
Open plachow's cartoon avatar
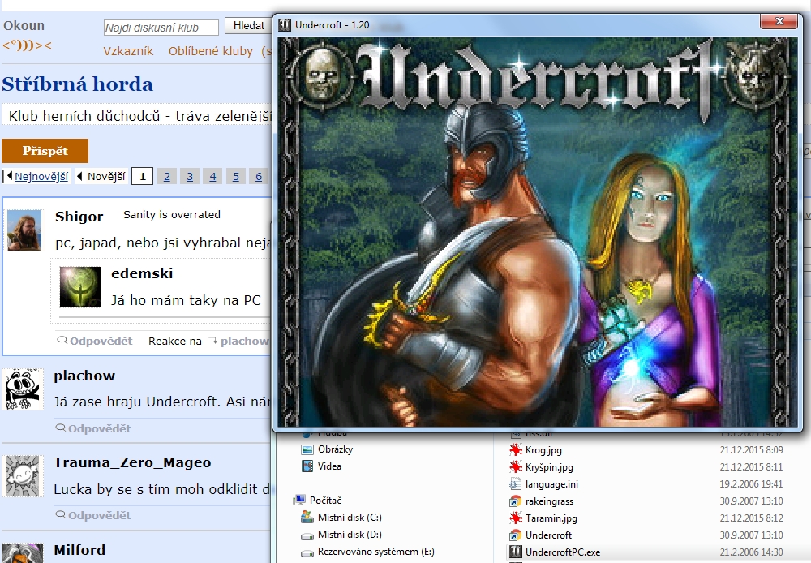coord(22,389)
